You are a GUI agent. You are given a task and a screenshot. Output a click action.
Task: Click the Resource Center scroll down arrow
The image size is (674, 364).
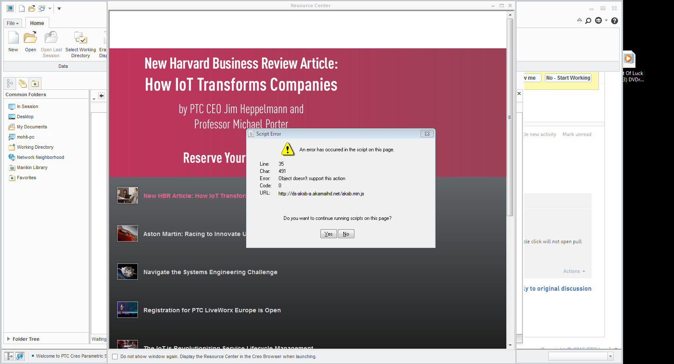click(x=510, y=345)
